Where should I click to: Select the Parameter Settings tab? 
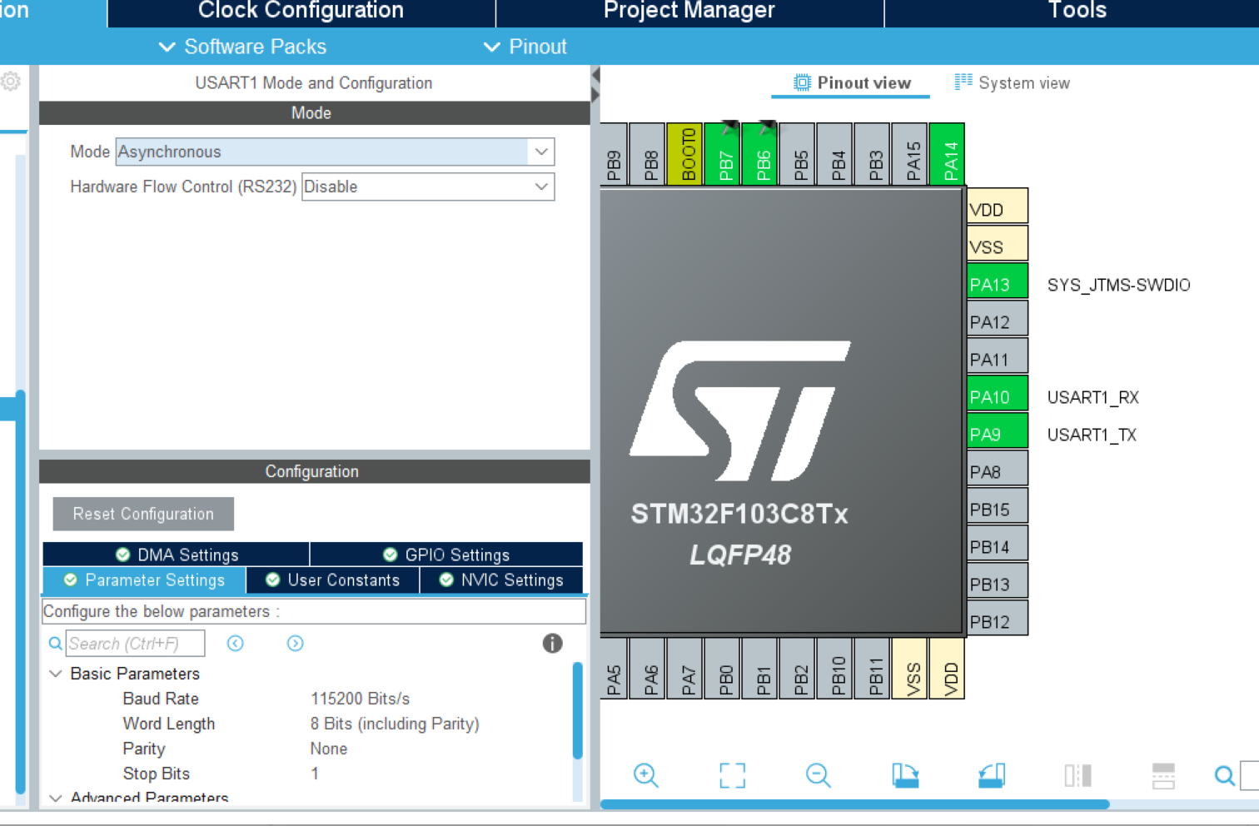tap(144, 580)
